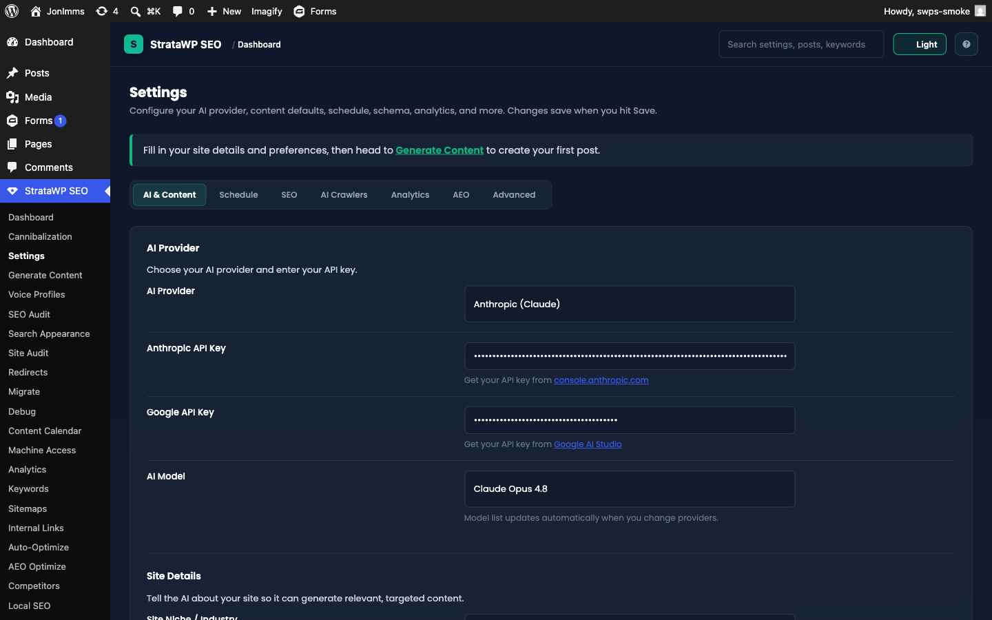
Task: Click the WordPress logo icon
Action: coord(12,11)
